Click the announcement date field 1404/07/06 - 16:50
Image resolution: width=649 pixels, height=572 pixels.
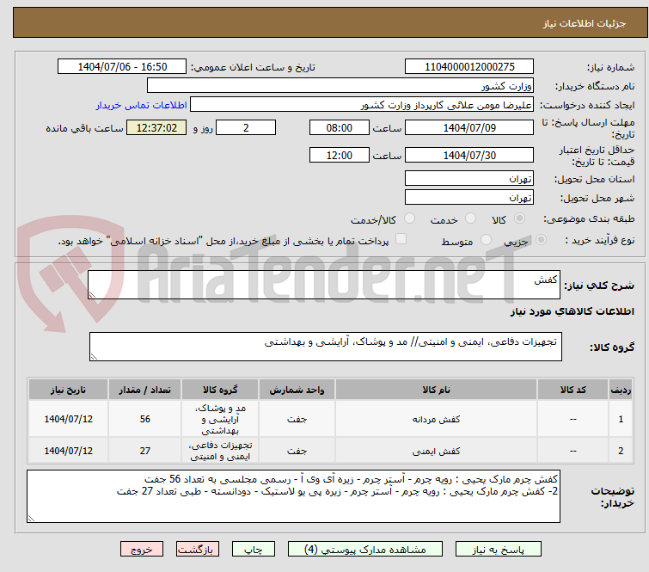[122, 67]
